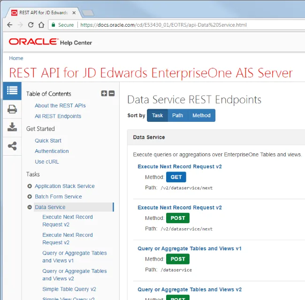Open All REST Endpoints link

tap(58, 116)
